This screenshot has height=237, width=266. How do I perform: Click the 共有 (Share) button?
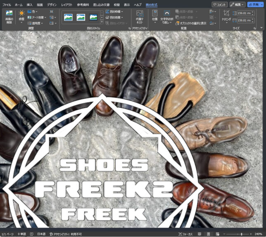pyautogui.click(x=254, y=5)
